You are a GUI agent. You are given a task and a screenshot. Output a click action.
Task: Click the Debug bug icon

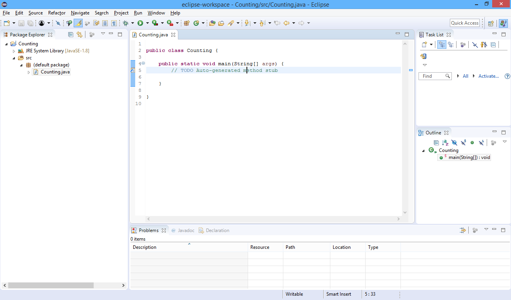[x=125, y=23]
